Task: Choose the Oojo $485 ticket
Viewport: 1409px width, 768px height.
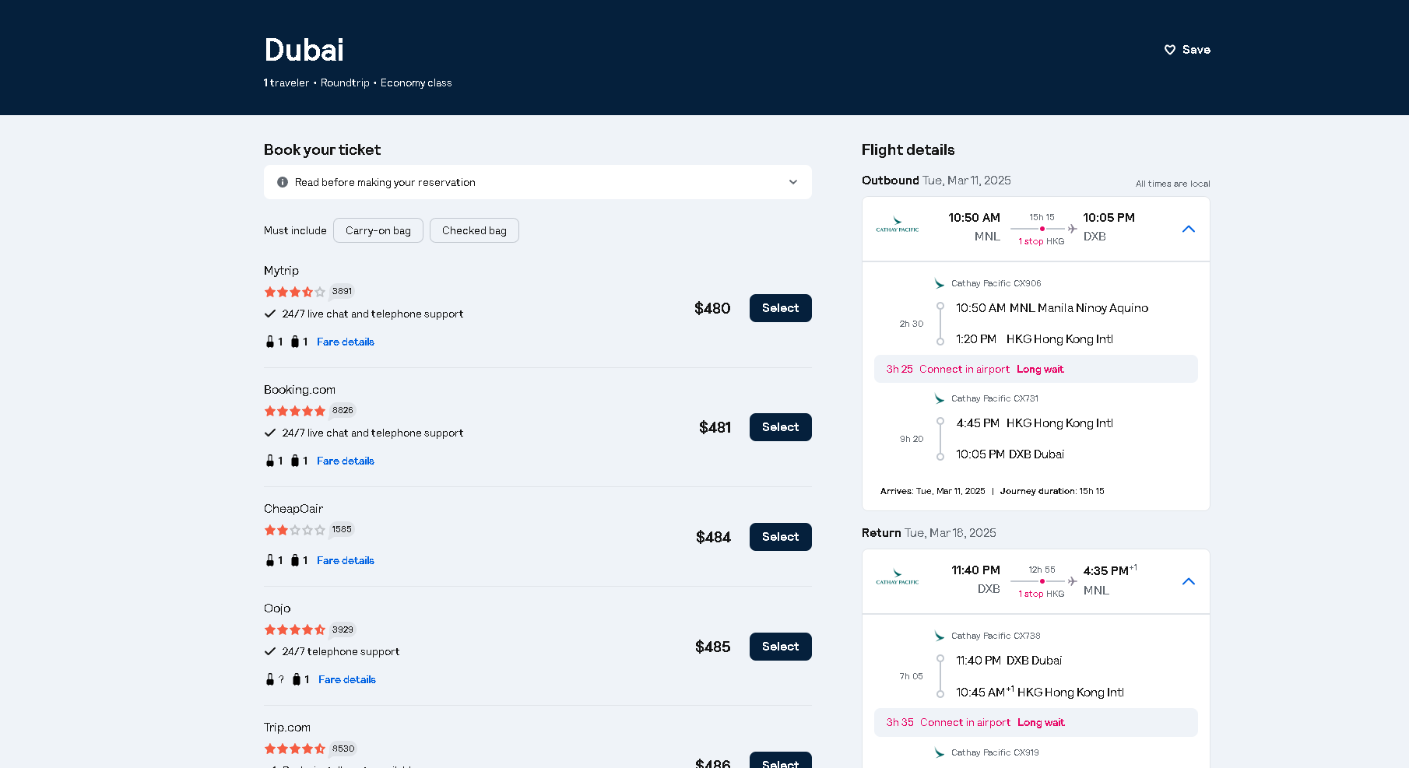Action: [780, 647]
